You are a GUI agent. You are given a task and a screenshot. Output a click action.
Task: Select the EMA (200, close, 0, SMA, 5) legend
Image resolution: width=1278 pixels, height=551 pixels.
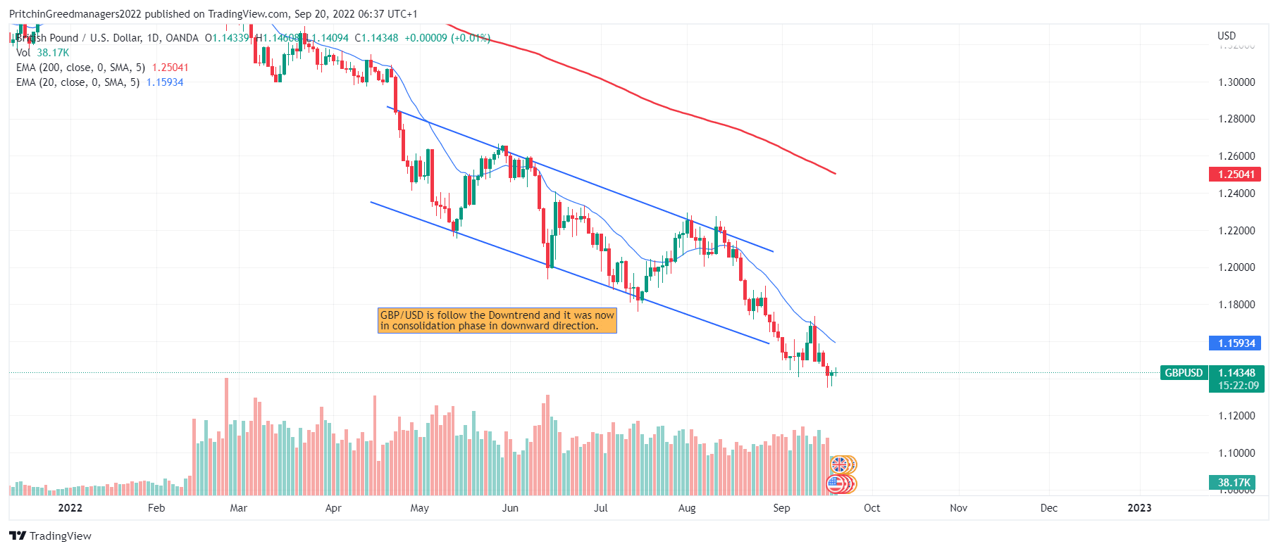tap(102, 68)
